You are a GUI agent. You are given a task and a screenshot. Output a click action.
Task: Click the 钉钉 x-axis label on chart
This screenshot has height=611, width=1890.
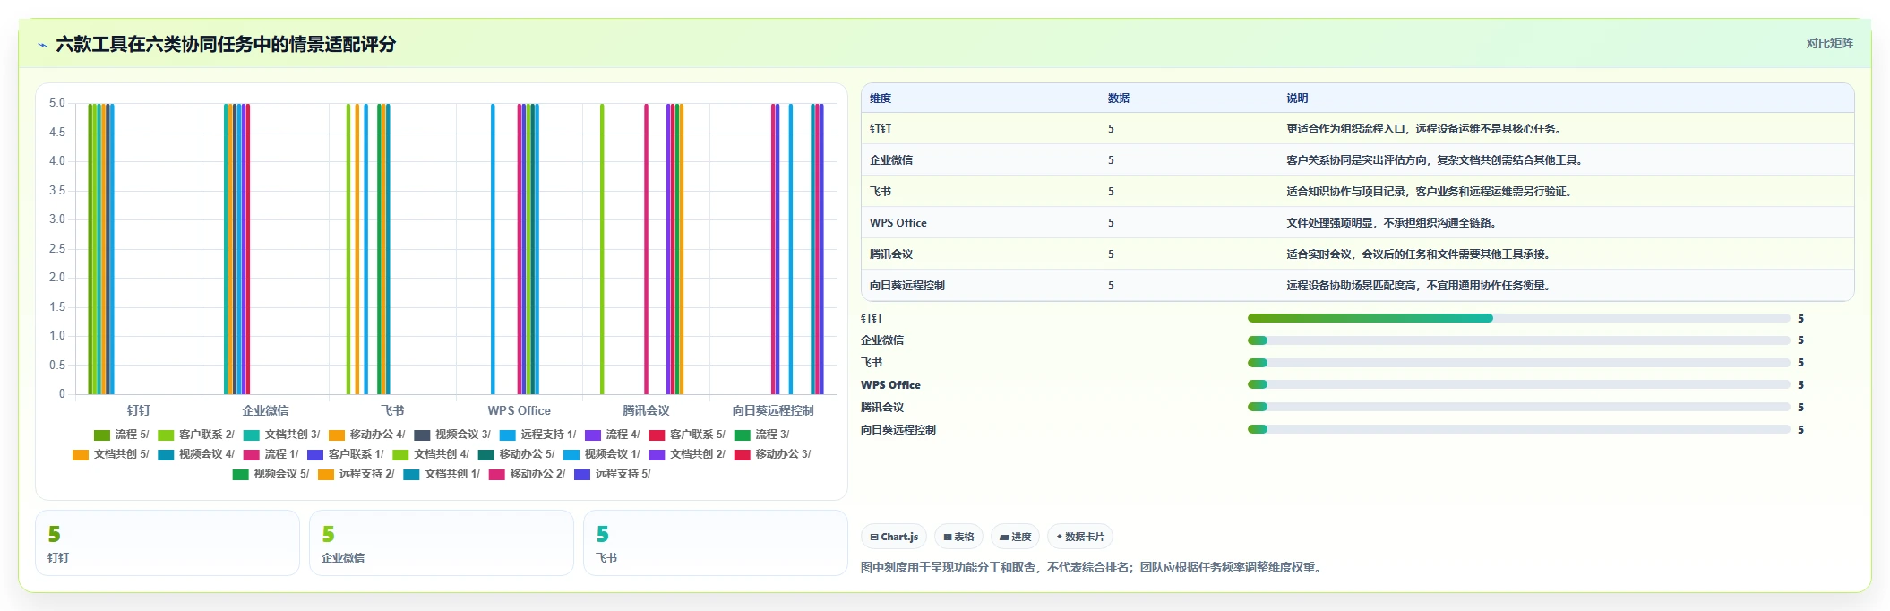coord(139,410)
